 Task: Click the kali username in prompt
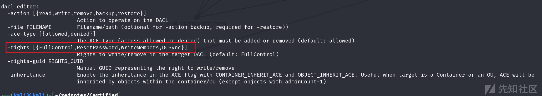(20, 94)
